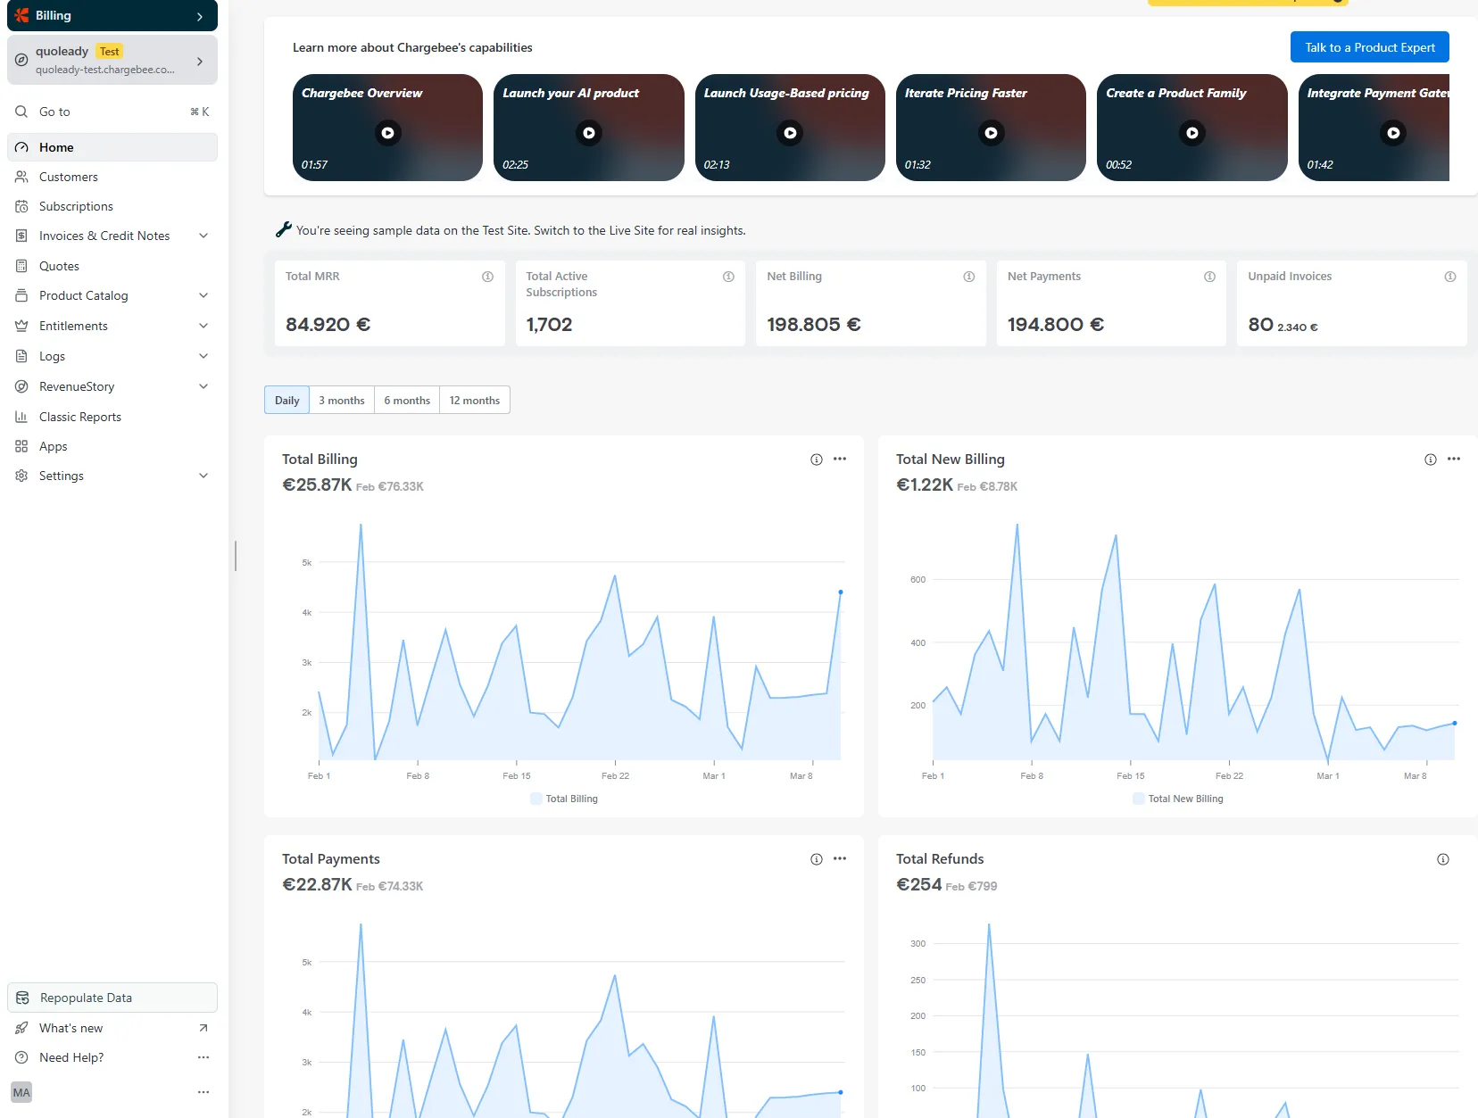Viewport: 1478px width, 1118px height.
Task: Show info for Total Payments chart
Action: [816, 859]
